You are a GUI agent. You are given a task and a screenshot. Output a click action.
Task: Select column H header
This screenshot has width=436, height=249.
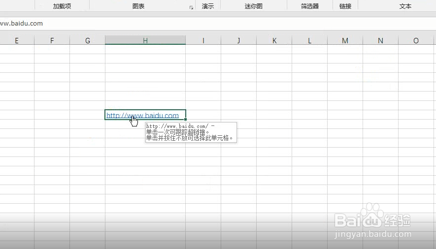click(145, 40)
